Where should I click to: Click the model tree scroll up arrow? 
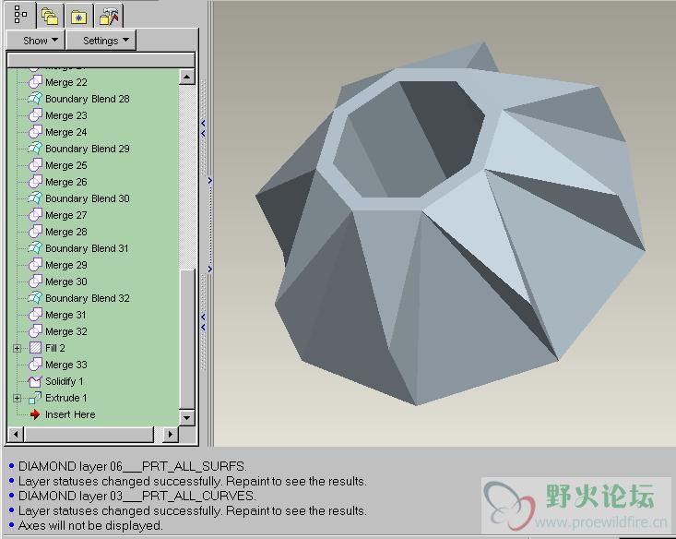(x=186, y=78)
